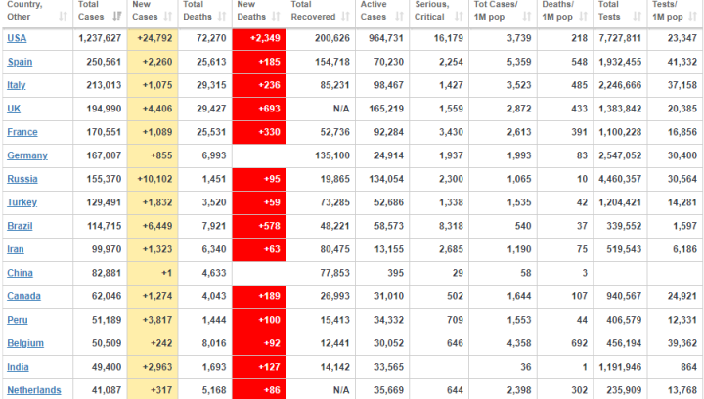
Task: Select Belgium deaths per million value 692
Action: [x=579, y=343]
